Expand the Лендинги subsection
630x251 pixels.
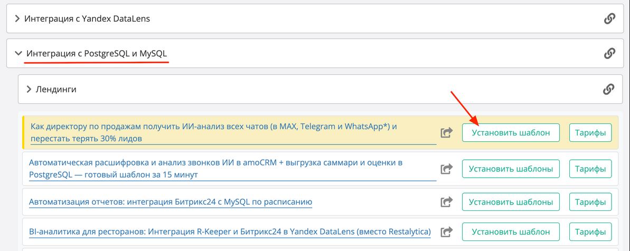pos(55,89)
